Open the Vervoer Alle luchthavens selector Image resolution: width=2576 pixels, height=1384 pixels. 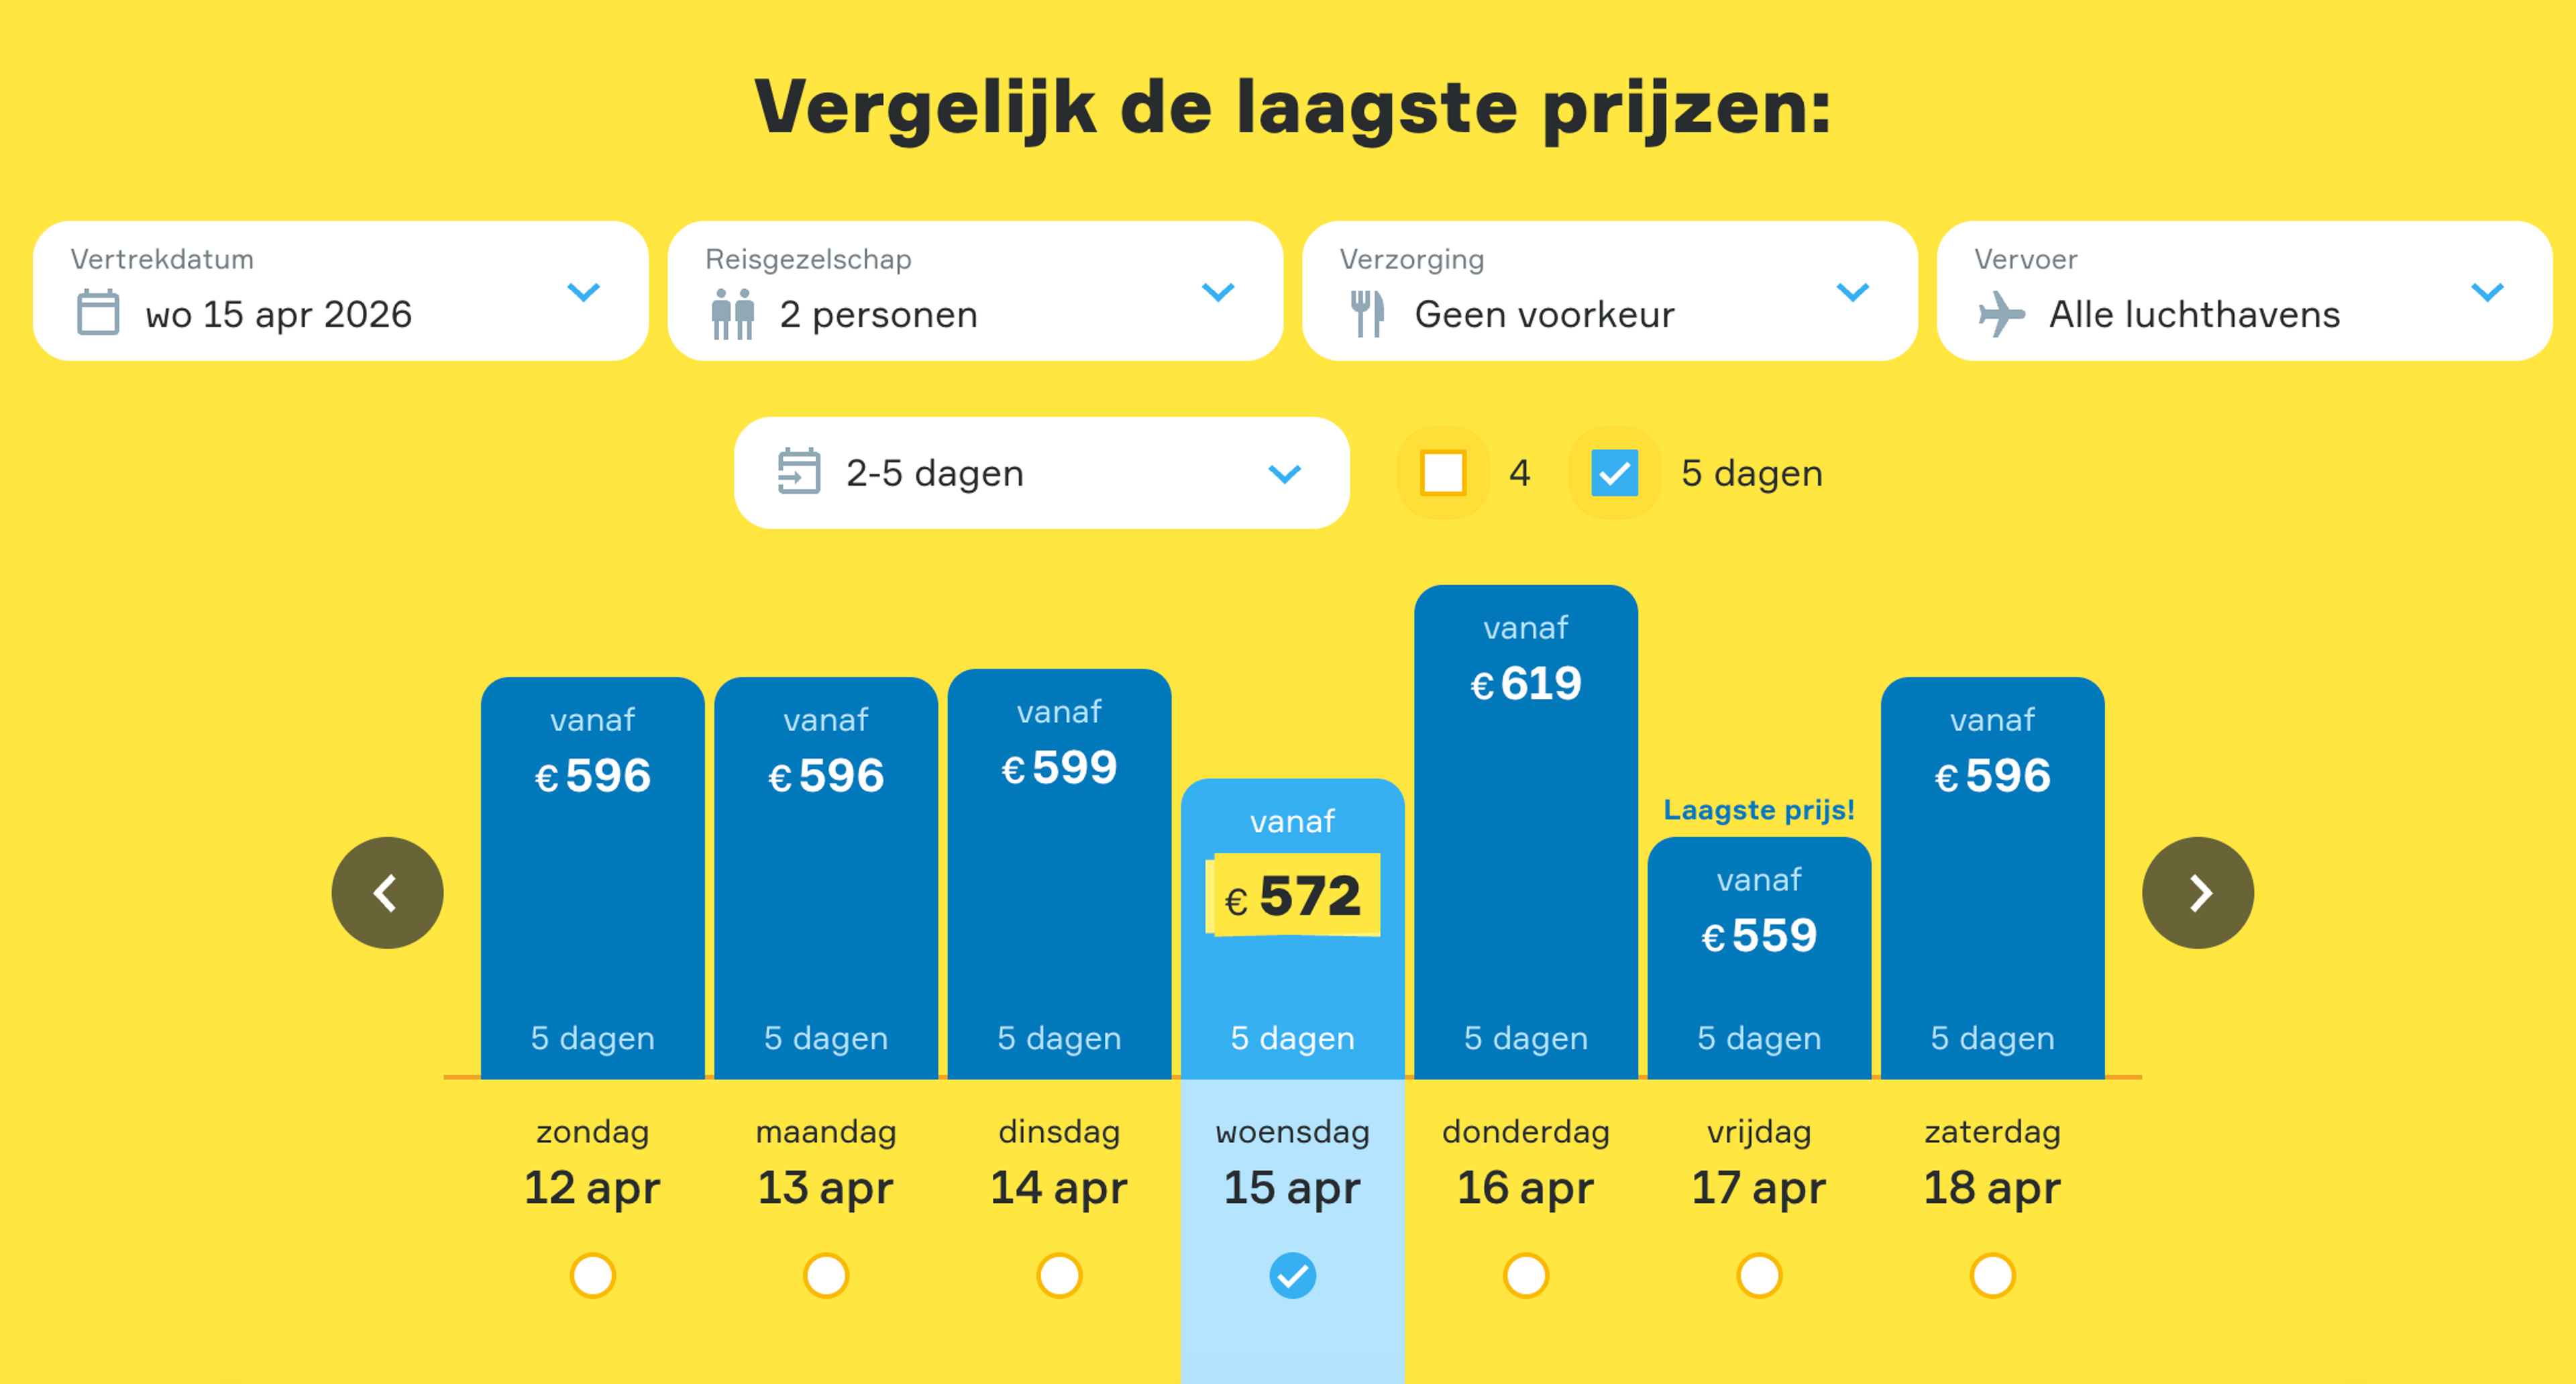(x=2487, y=292)
